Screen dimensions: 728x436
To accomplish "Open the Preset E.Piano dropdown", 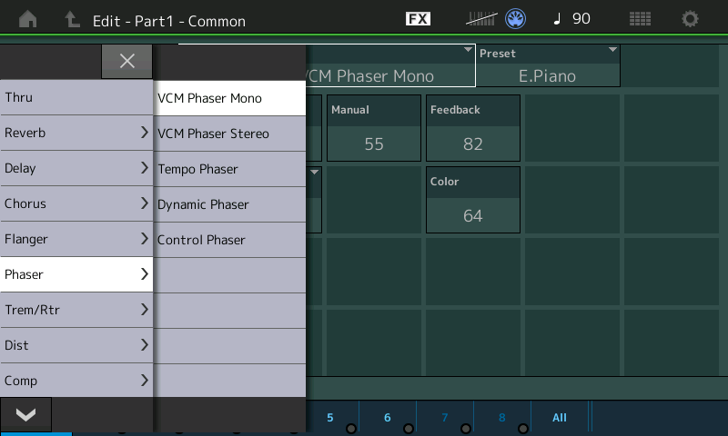I will [x=548, y=66].
